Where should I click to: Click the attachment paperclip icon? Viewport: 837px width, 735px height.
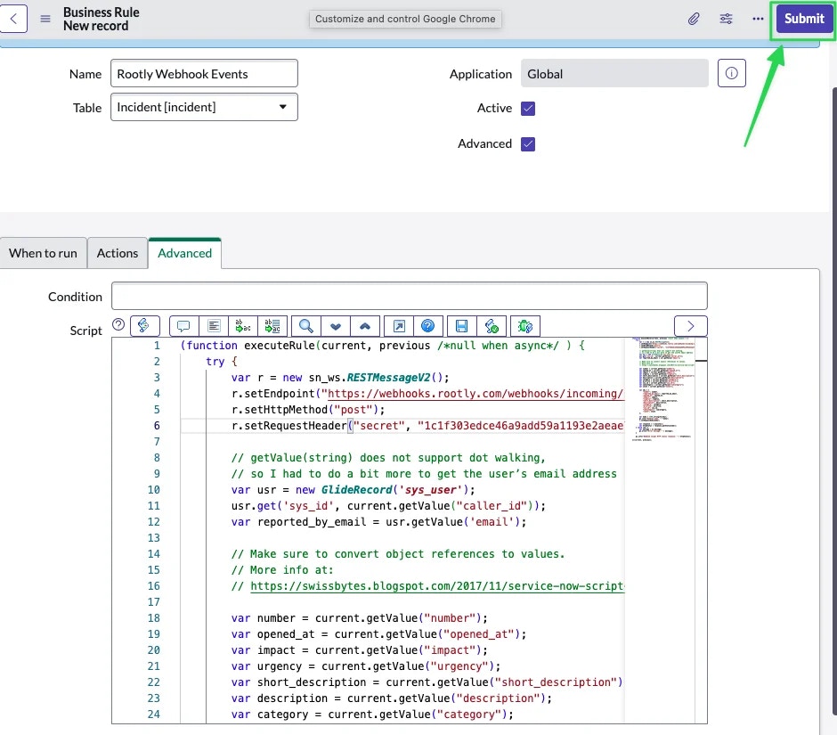pos(694,19)
